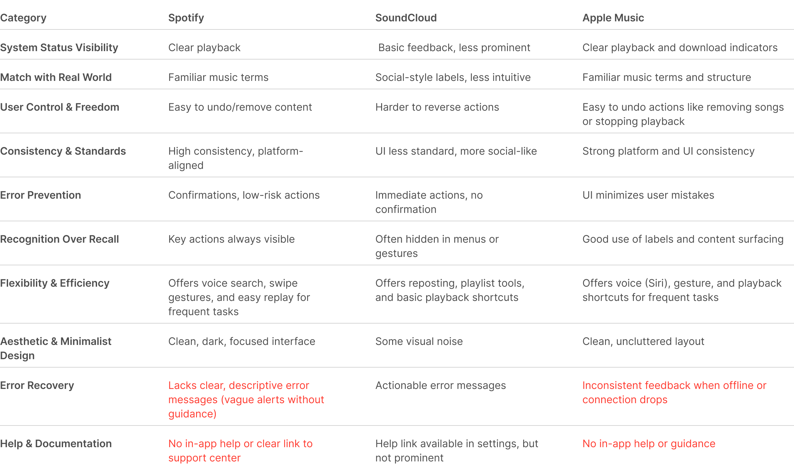This screenshot has height=475, width=794.
Task: Click the Category column header
Action: (x=23, y=18)
